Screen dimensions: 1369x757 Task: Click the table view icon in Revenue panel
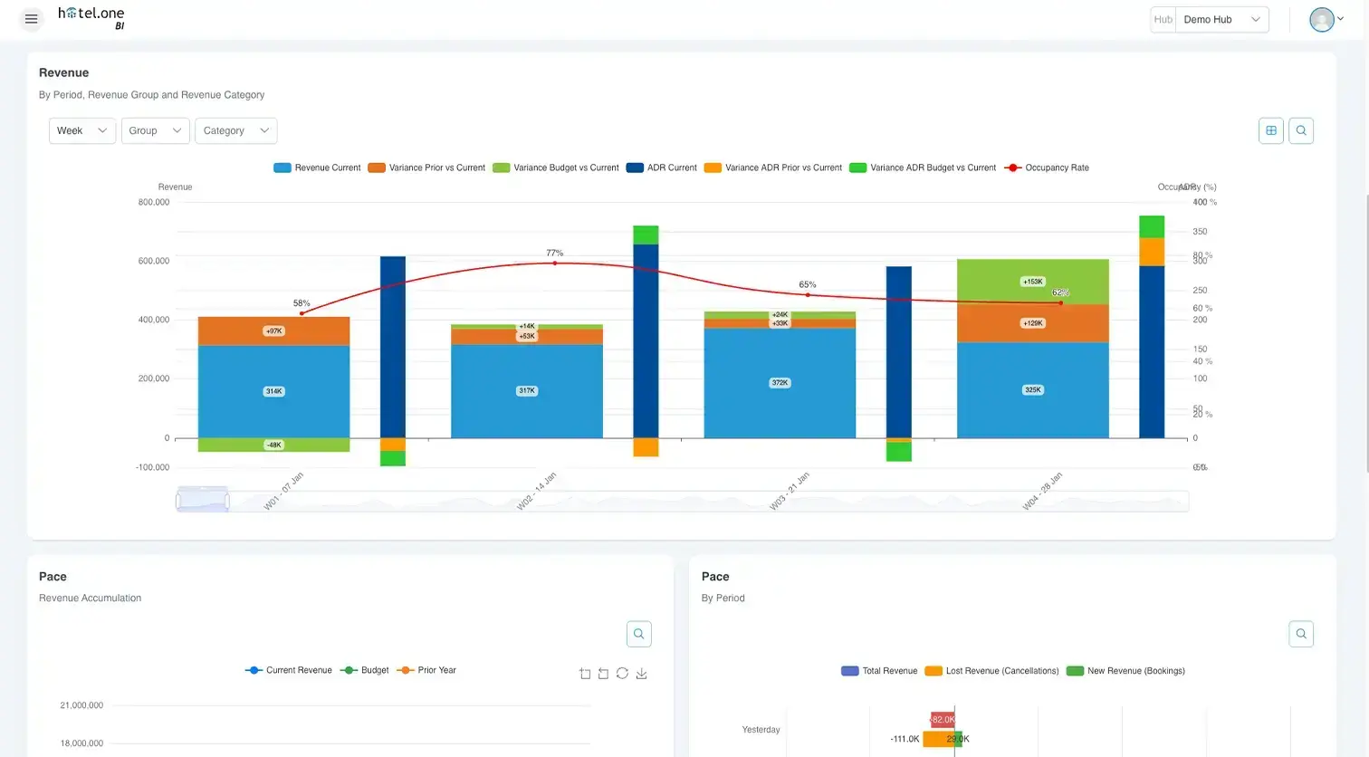[1271, 130]
